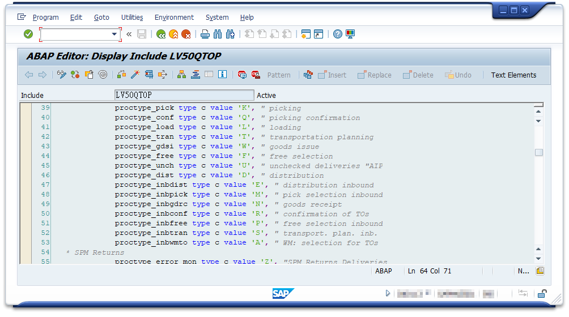Image resolution: width=569 pixels, height=317 pixels.
Task: Click code line 43 proctype_gdsi
Action: point(217,147)
